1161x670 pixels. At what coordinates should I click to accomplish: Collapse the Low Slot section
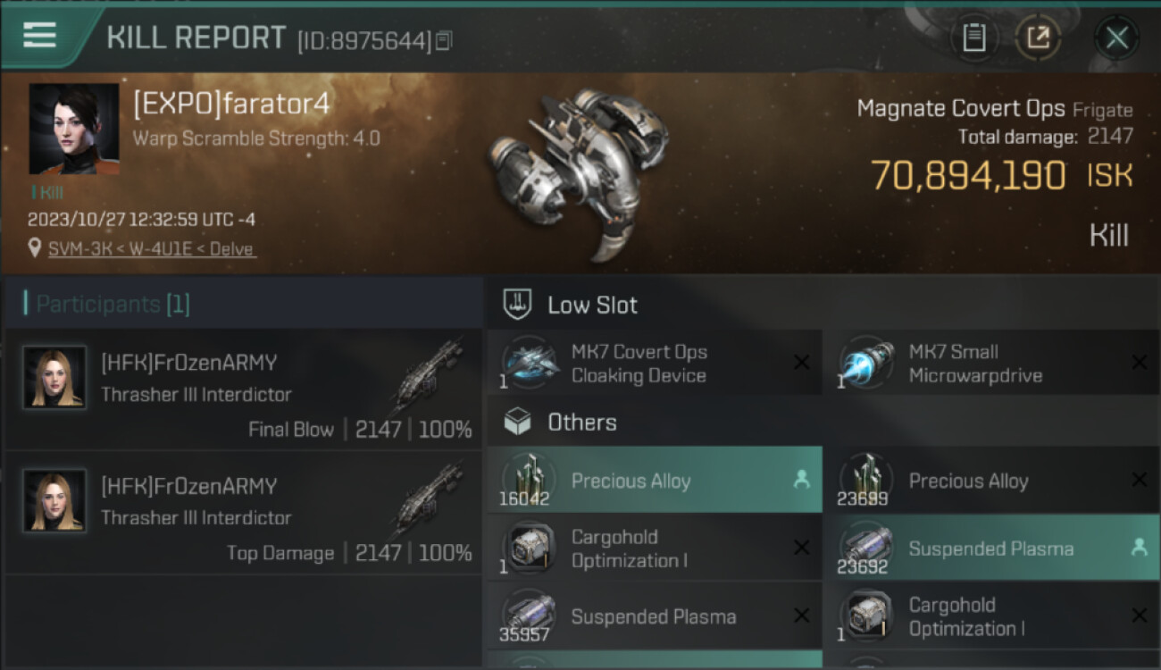click(592, 306)
